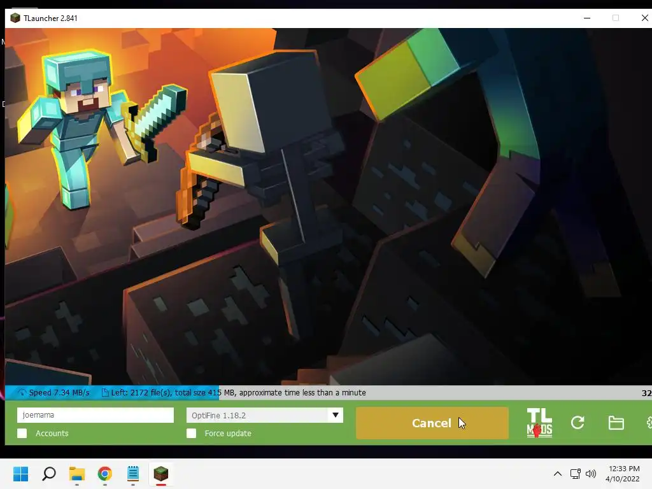The height and width of the screenshot is (489, 652).
Task: Open the game folder icon
Action: [616, 423]
